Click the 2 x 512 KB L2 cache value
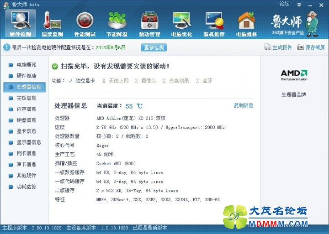This screenshot has height=234, width=329. pos(137,191)
